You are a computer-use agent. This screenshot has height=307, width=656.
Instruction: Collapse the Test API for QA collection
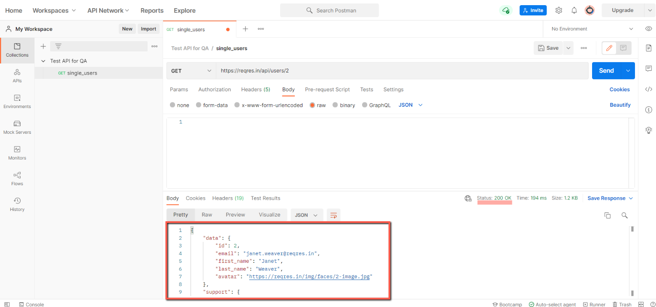pos(43,60)
